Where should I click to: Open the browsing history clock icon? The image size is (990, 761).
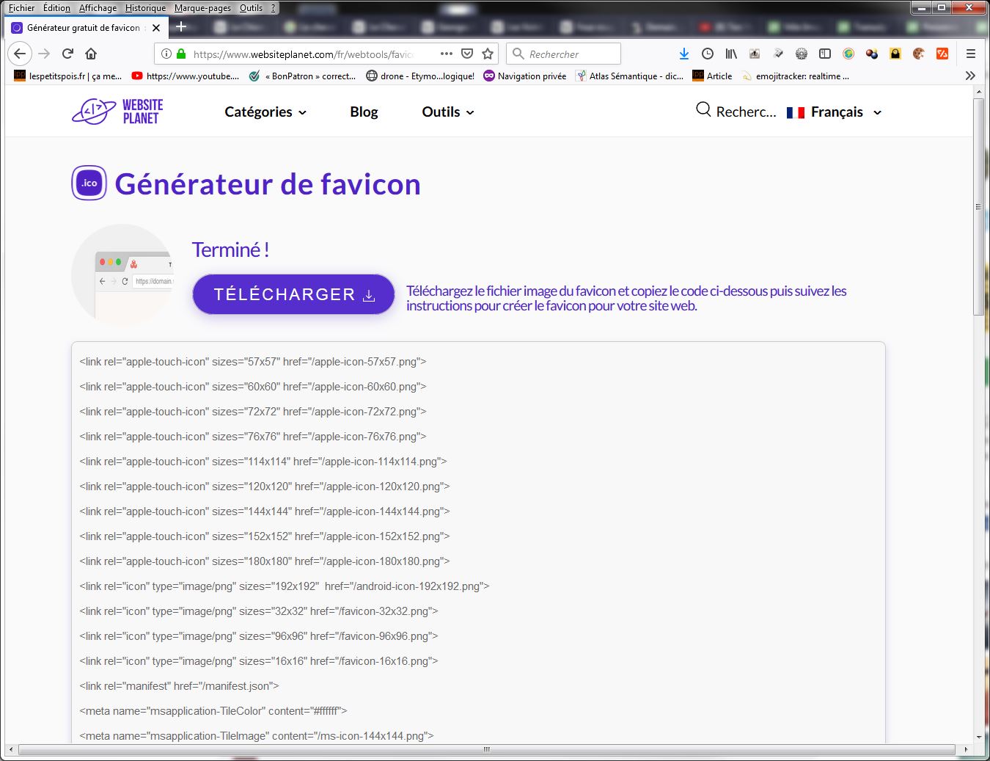point(708,54)
